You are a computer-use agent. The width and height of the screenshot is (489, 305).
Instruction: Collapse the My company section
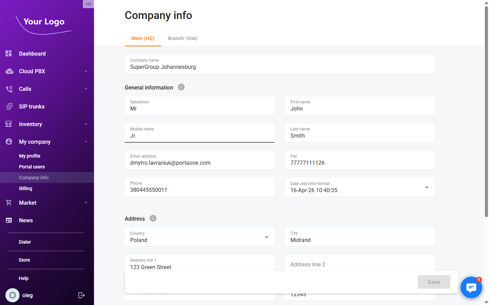[86, 141]
